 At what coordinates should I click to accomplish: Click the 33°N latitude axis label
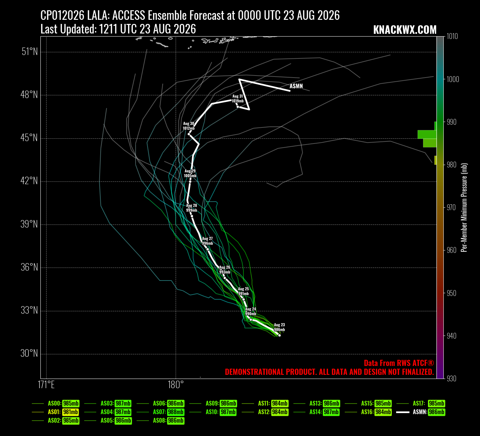pyautogui.click(x=29, y=311)
